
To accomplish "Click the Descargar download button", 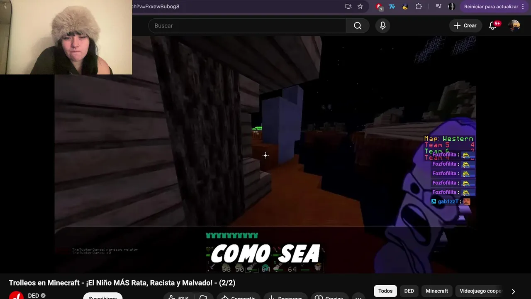I will coord(285,297).
